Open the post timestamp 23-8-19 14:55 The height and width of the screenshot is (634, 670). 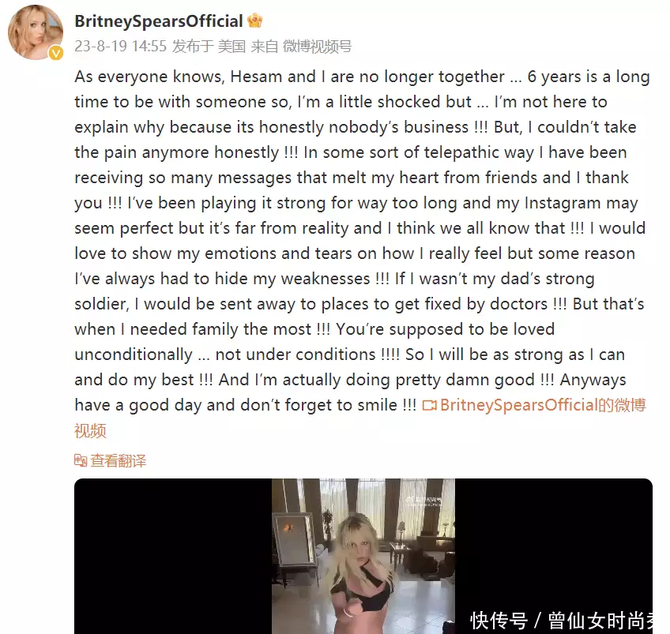coord(121,46)
